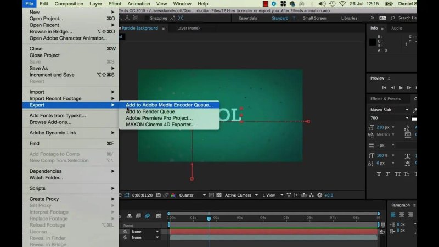Apply Faux Italic text style
This screenshot has width=439, height=247.
pos(387,174)
